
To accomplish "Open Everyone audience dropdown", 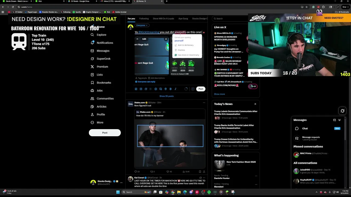I will click(142, 25).
